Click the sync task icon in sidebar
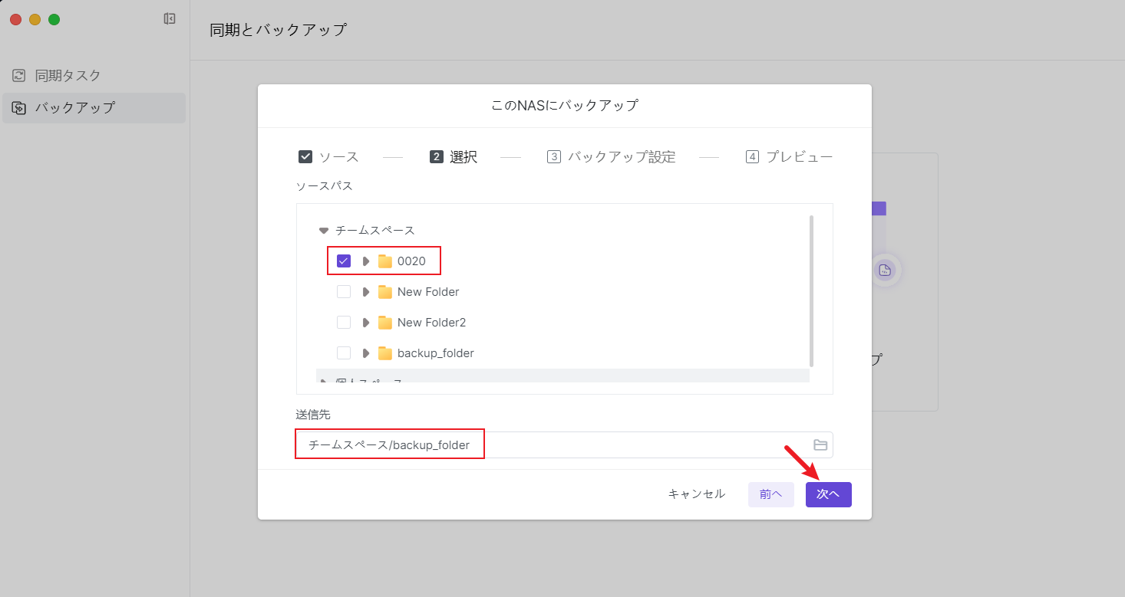 (18, 76)
